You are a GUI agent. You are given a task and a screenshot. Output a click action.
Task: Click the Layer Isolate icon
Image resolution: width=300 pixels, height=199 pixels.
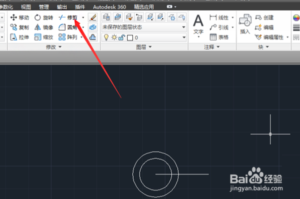(x=150, y=17)
